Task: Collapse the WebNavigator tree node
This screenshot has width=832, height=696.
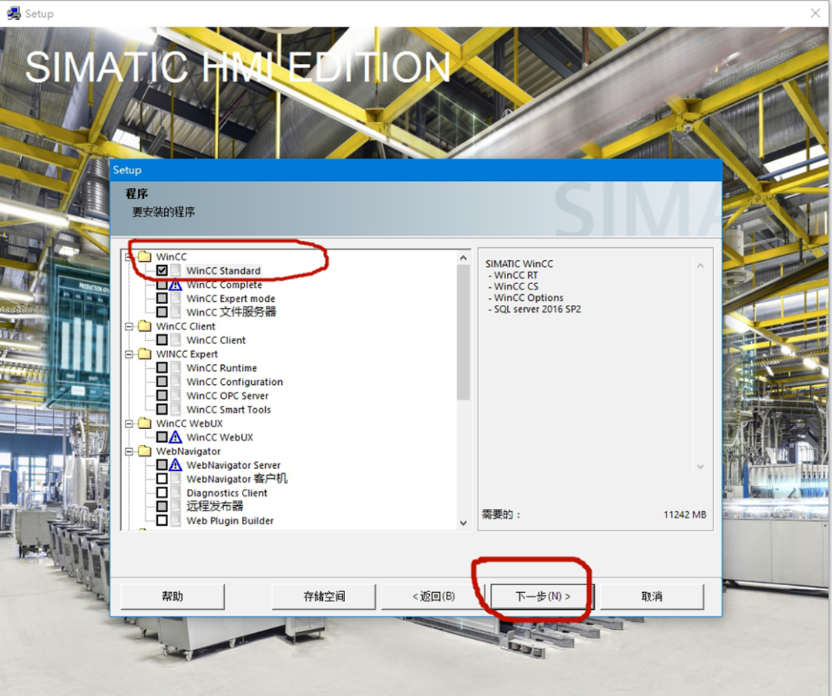Action: tap(129, 451)
